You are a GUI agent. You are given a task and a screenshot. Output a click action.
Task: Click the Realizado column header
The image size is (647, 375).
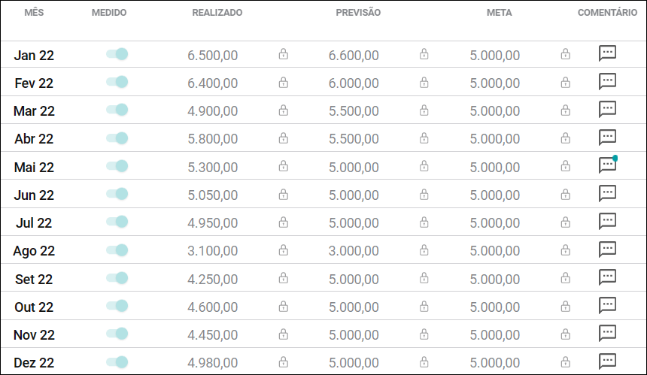coord(217,13)
